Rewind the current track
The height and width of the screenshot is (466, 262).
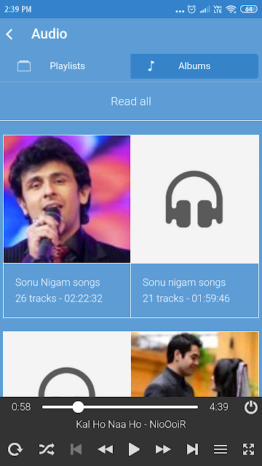(106, 449)
